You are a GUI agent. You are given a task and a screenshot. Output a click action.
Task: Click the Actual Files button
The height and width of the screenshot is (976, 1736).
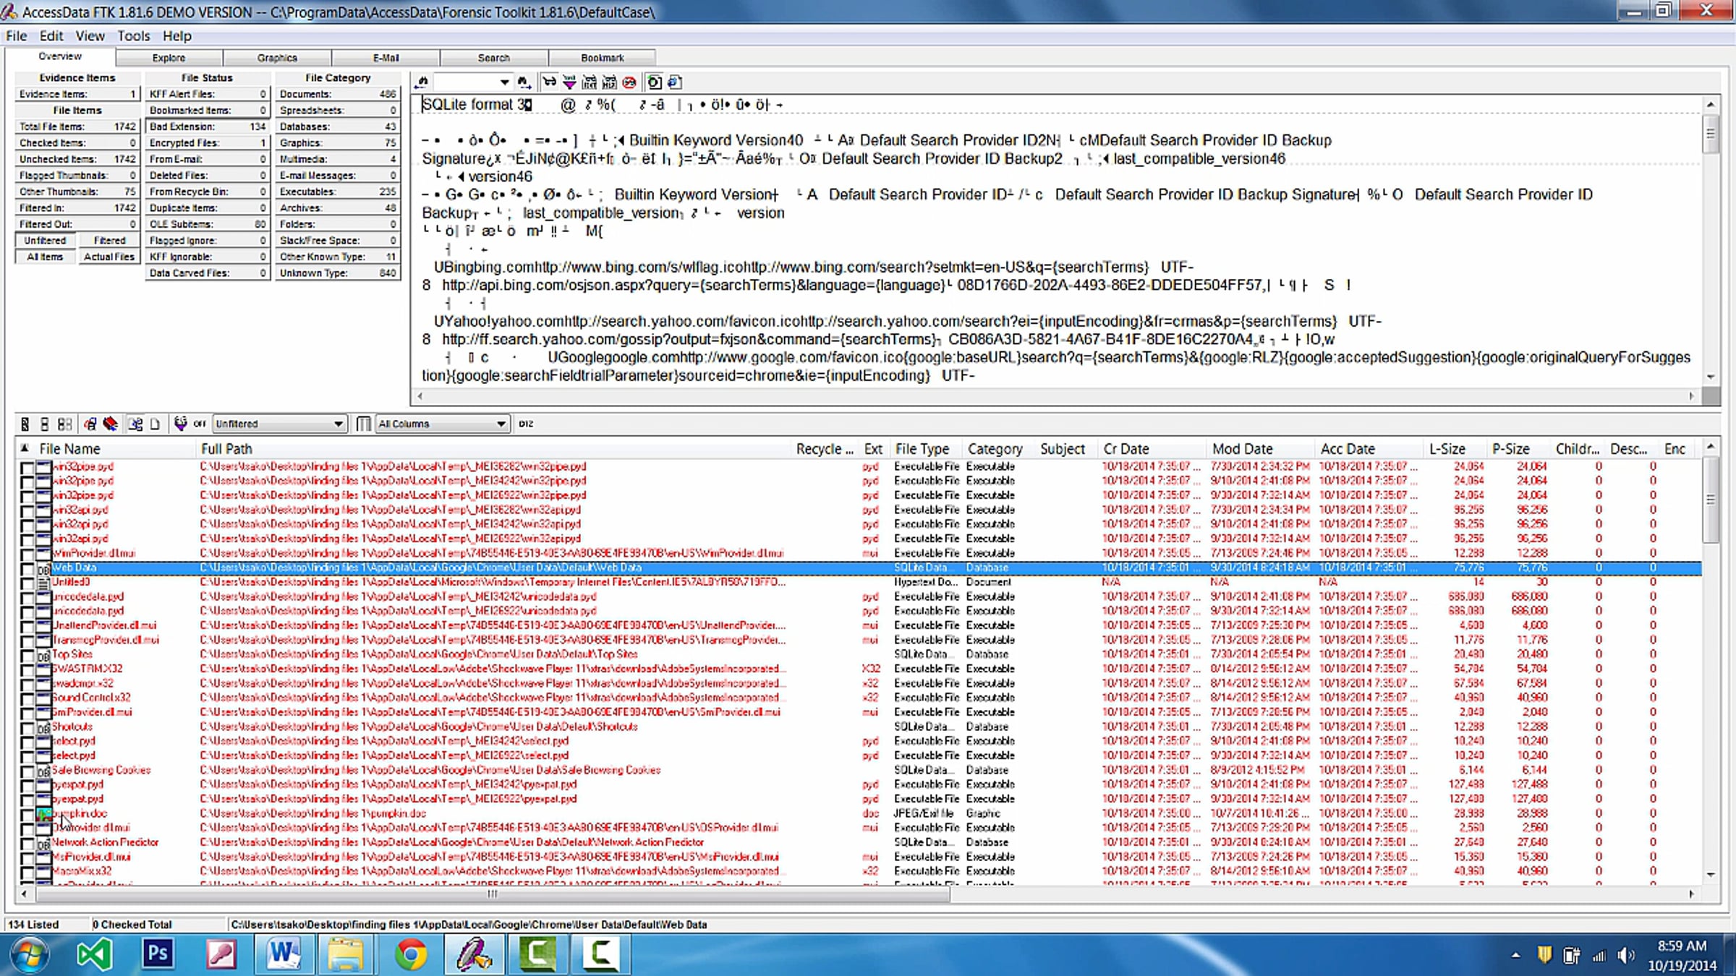(109, 257)
